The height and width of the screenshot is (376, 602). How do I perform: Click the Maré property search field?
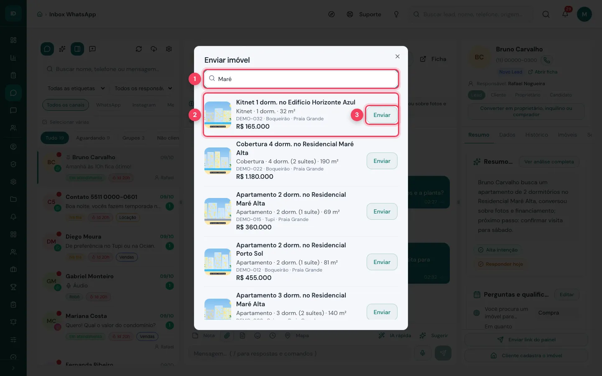pyautogui.click(x=301, y=79)
